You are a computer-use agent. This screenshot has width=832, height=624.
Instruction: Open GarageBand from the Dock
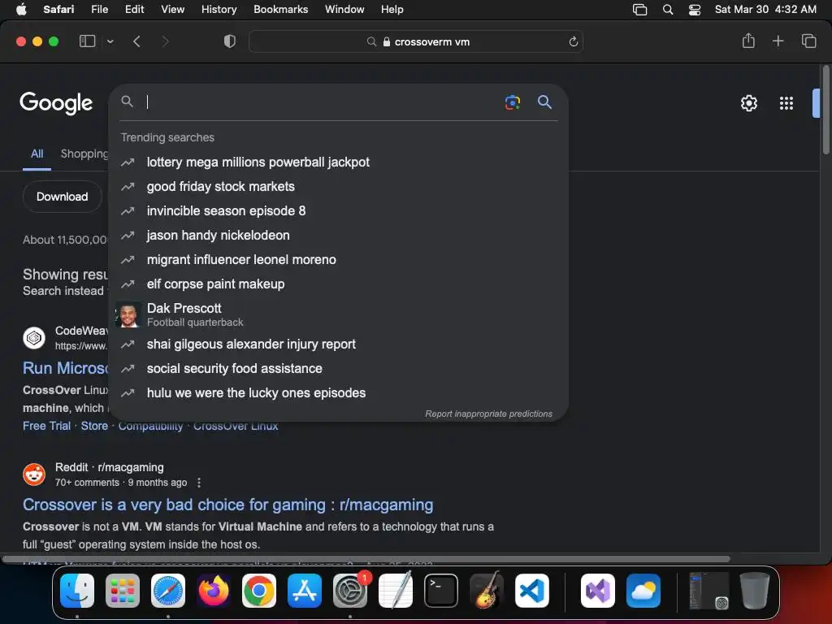coord(487,591)
